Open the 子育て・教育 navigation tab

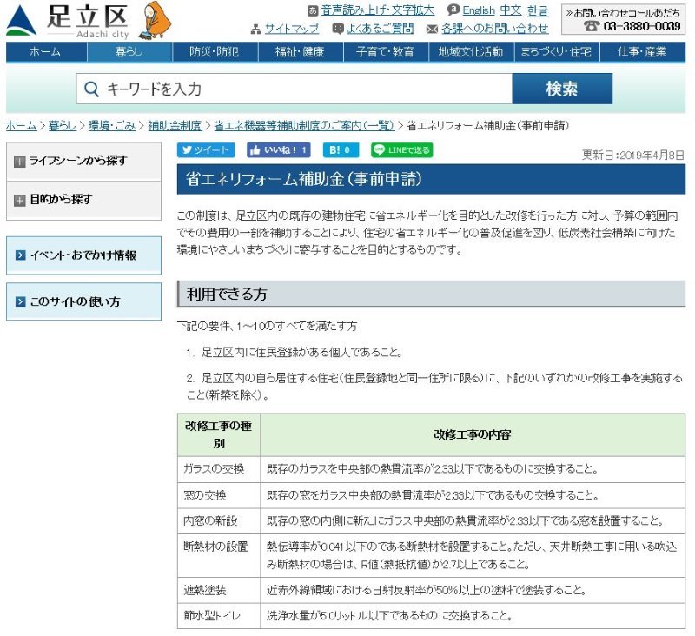386,52
